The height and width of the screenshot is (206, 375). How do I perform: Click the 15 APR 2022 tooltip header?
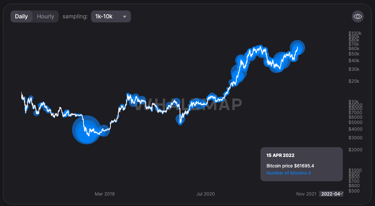pos(280,155)
